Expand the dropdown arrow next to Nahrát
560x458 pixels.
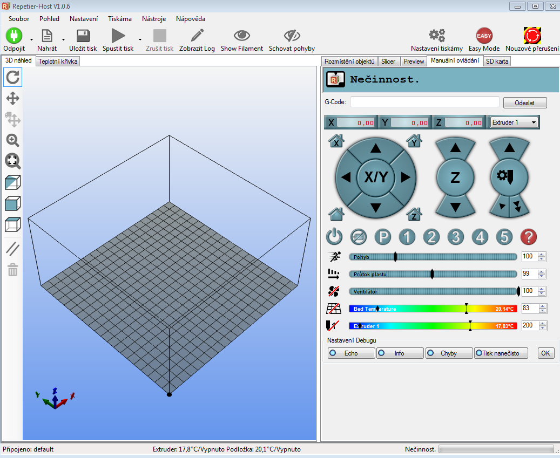(63, 39)
